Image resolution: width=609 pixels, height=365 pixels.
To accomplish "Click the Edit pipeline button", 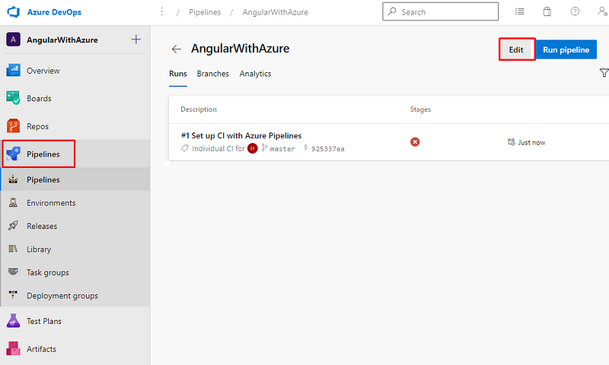I will 516,49.
